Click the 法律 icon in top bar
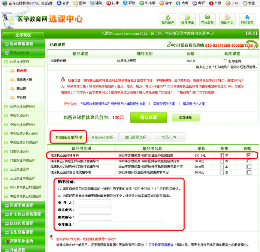260x252 pixels. coord(112,3)
